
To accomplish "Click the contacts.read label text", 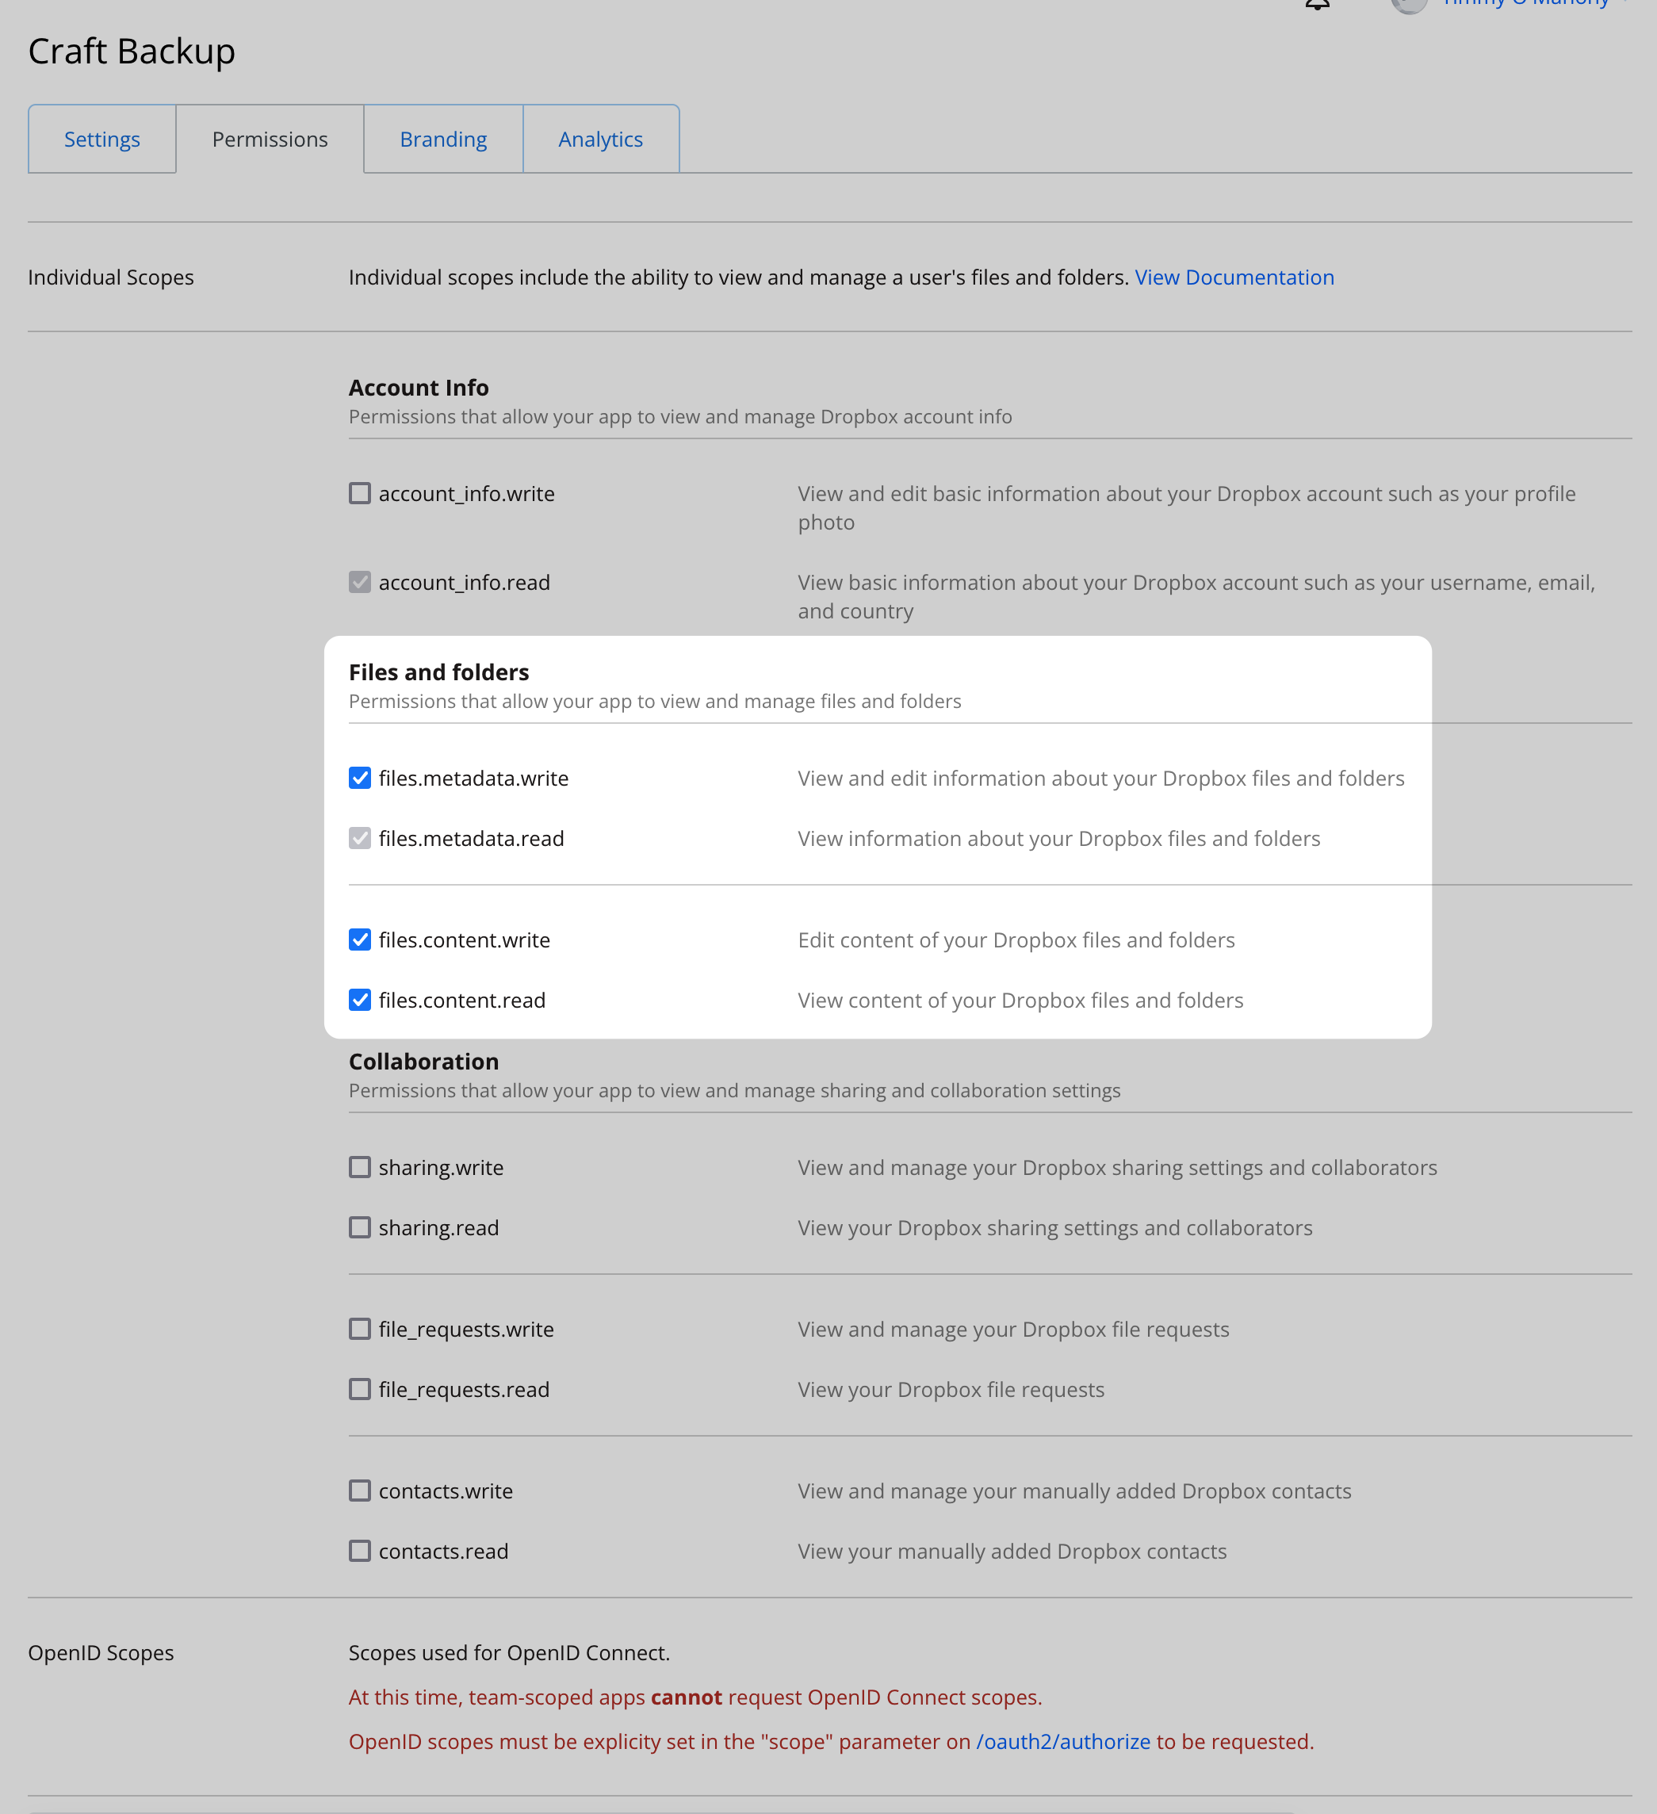I will coord(443,1552).
